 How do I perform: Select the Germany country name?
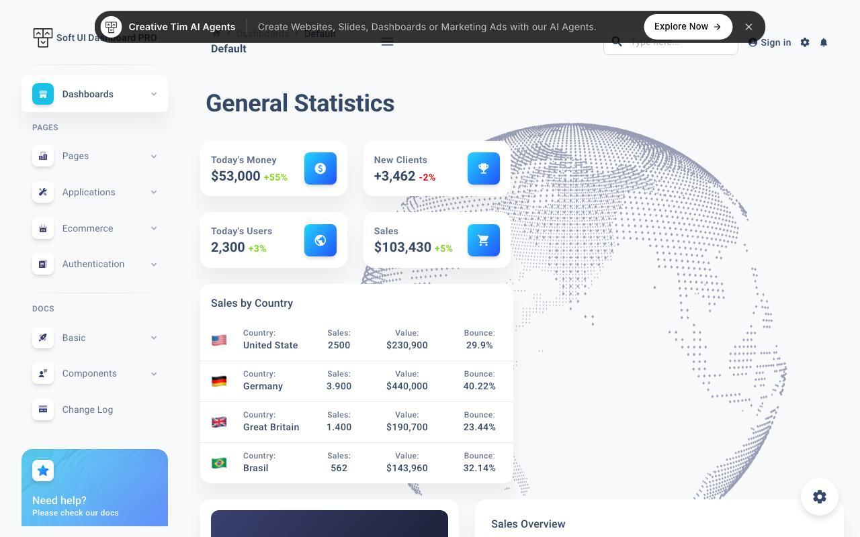point(263,386)
